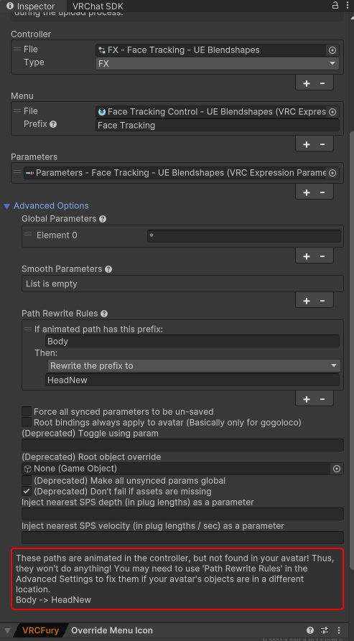
Task: Switch to the VRChat SDK tab
Action: (98, 6)
